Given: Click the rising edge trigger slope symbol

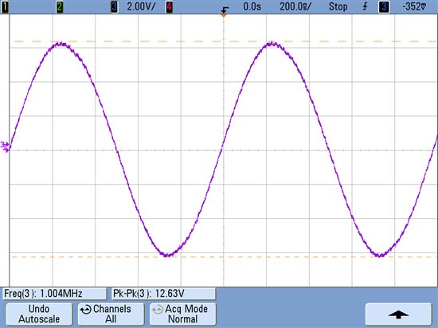Looking at the screenshot, I should pos(365,6).
